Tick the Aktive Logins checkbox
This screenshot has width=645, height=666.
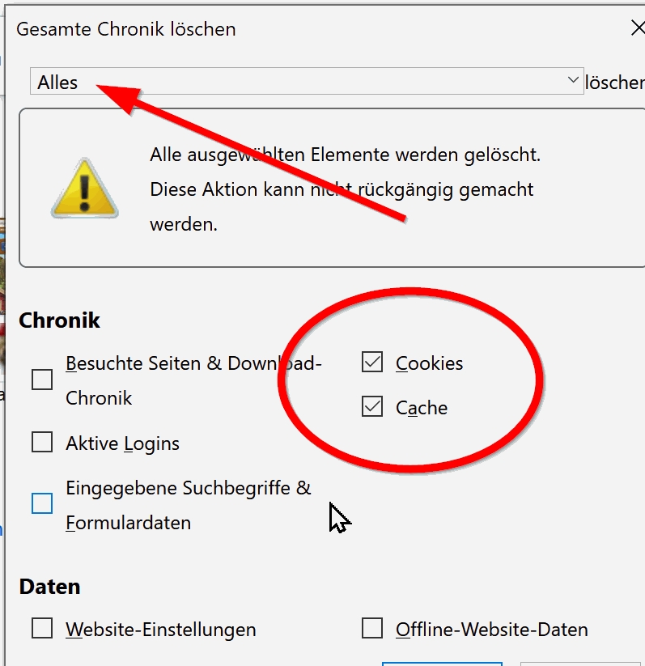pos(42,443)
